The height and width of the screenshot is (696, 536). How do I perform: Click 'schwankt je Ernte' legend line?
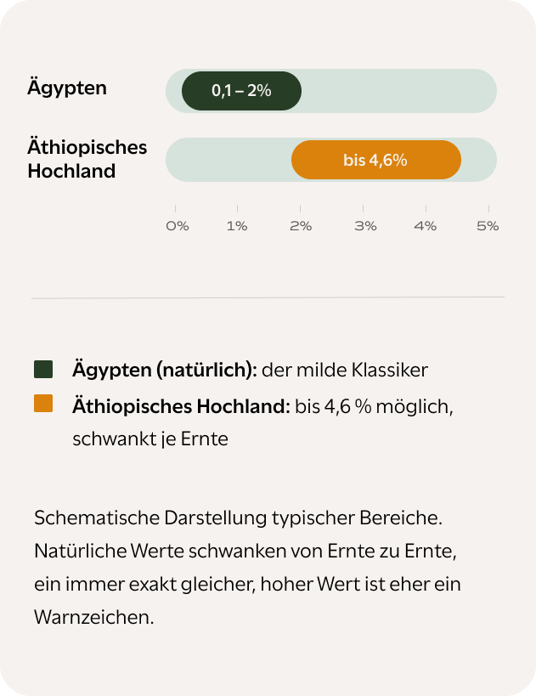(150, 439)
